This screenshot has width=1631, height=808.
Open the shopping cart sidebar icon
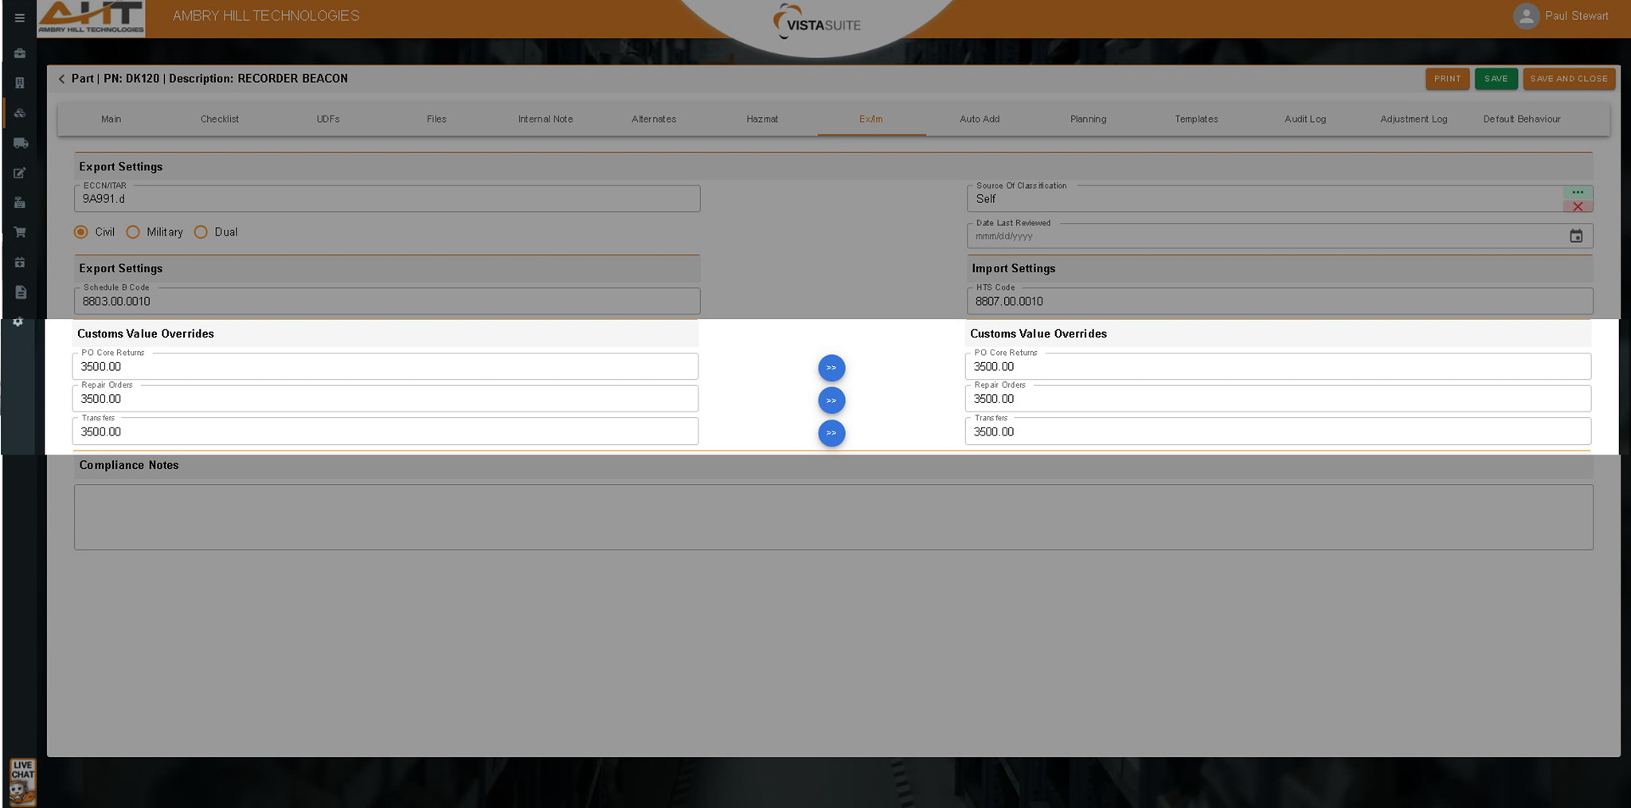pos(20,232)
